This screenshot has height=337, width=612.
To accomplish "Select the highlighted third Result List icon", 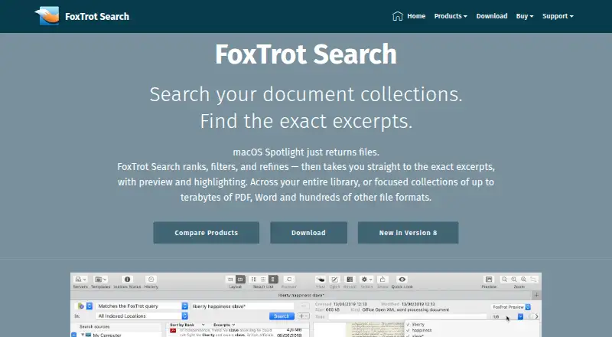I will coord(273,279).
